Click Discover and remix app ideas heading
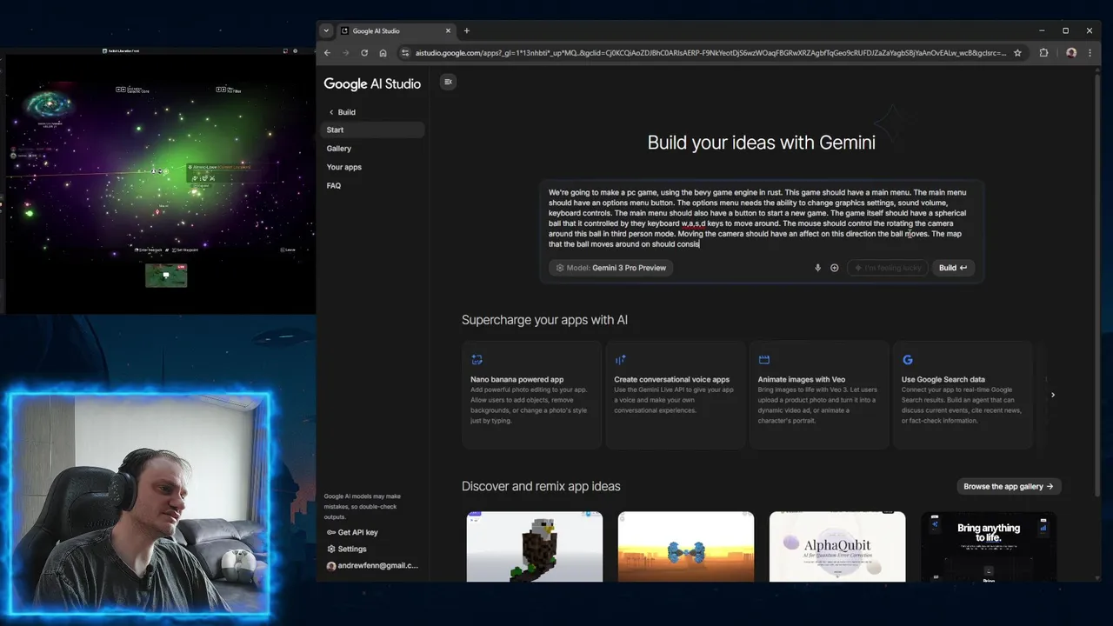This screenshot has width=1113, height=626. 541,486
